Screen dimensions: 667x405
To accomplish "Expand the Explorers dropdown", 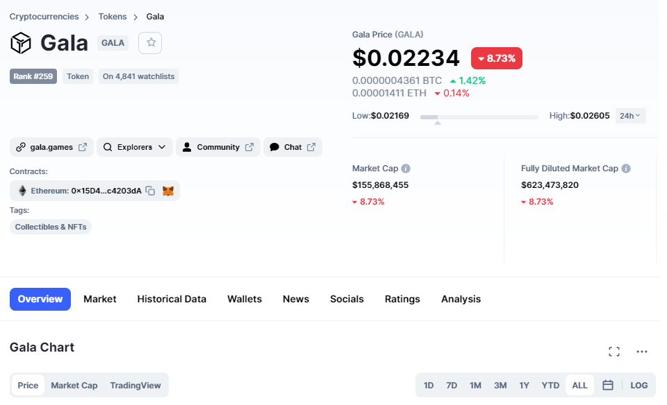I will point(134,147).
